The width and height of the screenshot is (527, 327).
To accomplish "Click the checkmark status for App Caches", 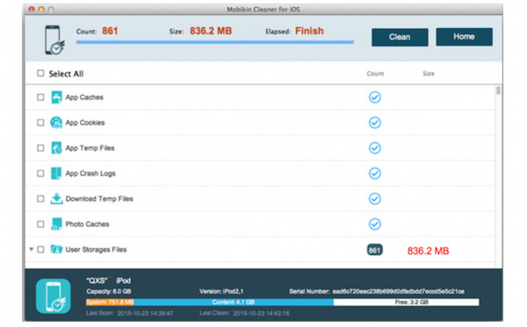I will click(x=375, y=98).
